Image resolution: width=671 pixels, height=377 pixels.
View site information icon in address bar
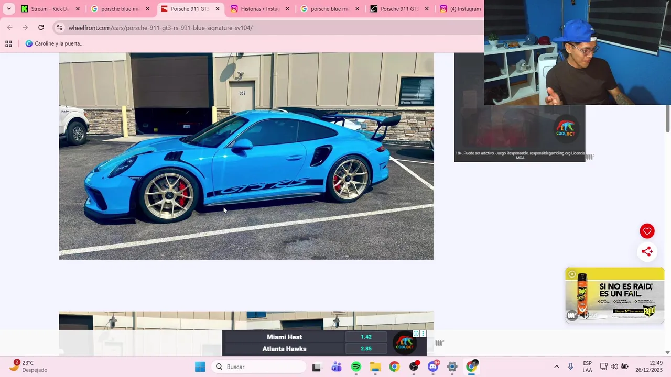point(59,28)
